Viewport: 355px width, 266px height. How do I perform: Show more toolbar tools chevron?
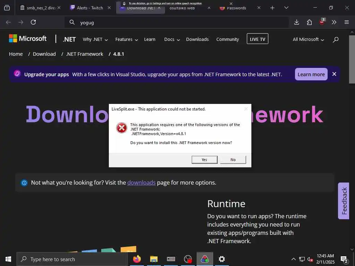[x=334, y=22]
